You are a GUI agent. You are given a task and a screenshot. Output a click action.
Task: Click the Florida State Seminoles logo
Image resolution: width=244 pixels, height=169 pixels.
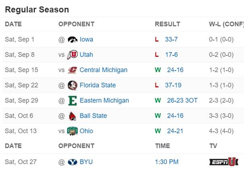point(73,85)
